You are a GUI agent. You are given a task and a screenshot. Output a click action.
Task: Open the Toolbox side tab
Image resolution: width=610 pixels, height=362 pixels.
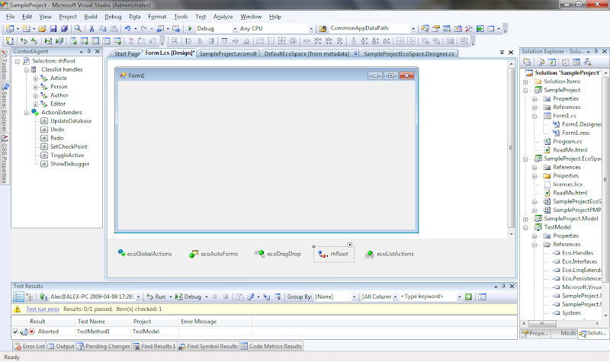[x=5, y=65]
